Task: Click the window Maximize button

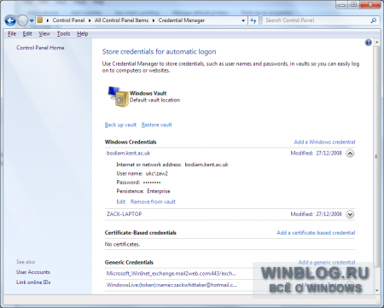Action: click(x=354, y=5)
